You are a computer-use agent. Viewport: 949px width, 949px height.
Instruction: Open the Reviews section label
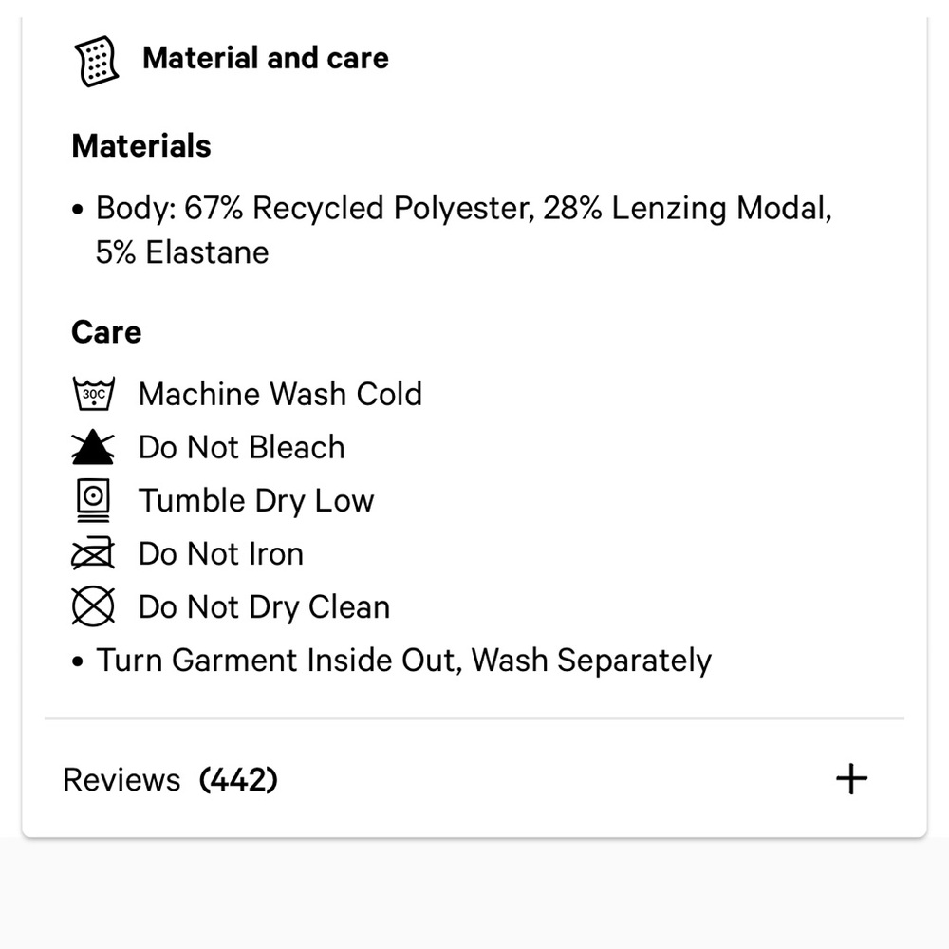[121, 780]
